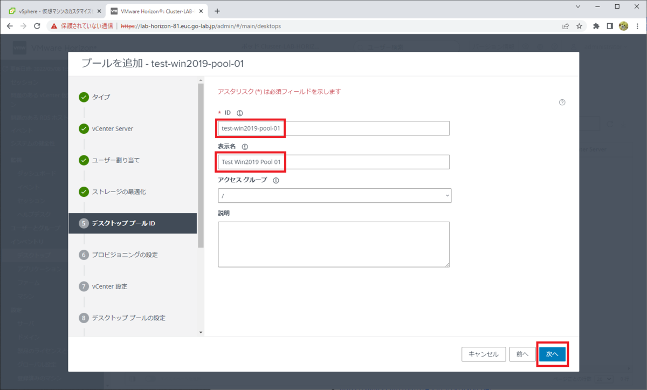Click the ID field info icon
Viewport: 647px width, 390px height.
coord(240,113)
